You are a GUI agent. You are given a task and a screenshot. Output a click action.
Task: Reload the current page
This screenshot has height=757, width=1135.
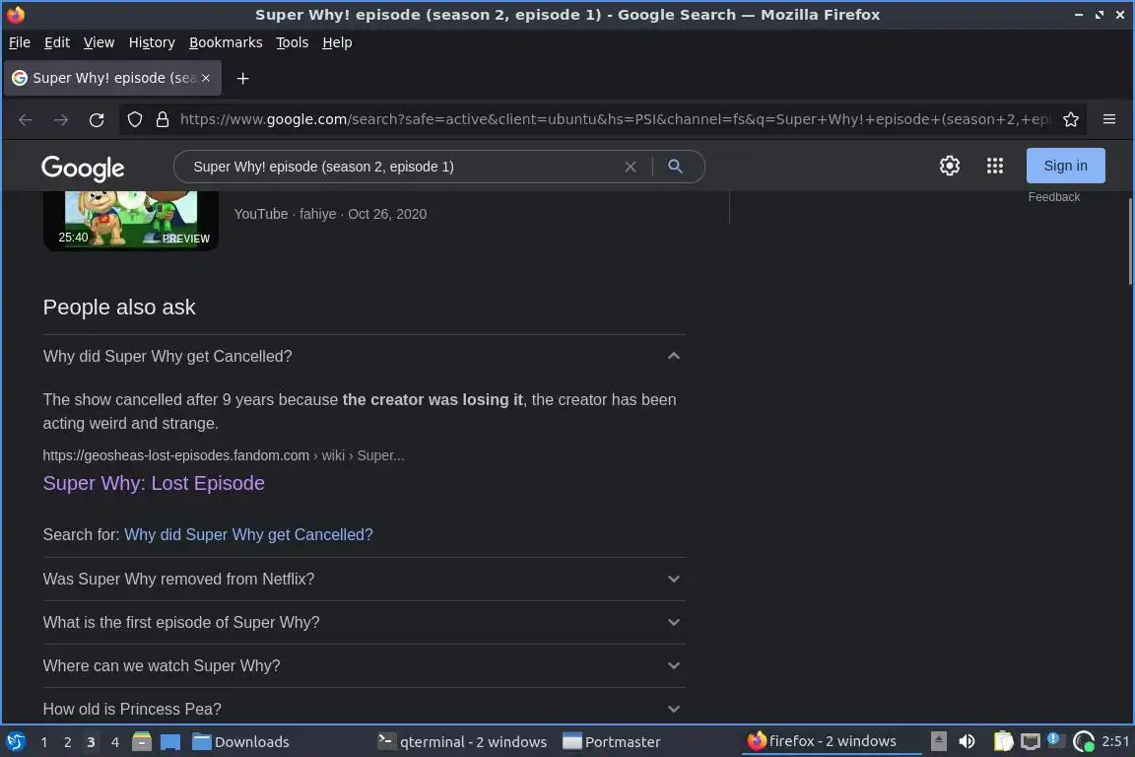(x=97, y=119)
